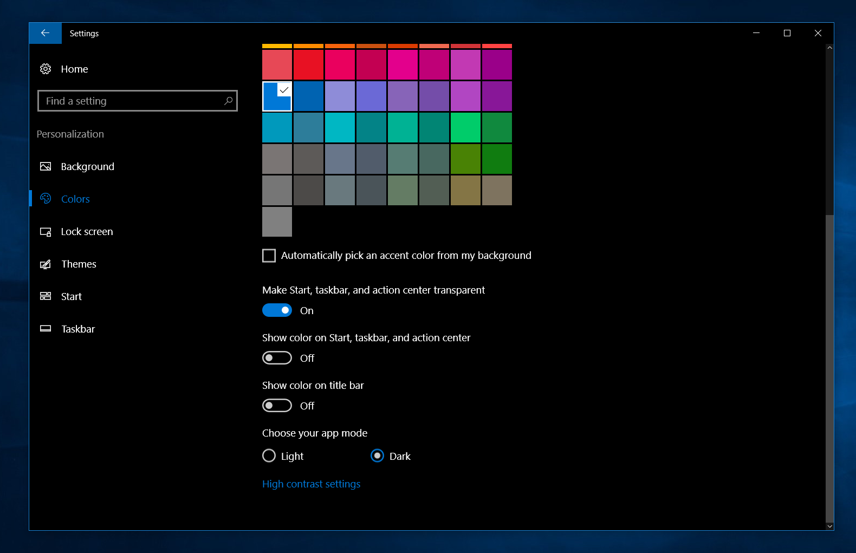Click the Colors palette icon
The image size is (856, 553).
coord(46,199)
